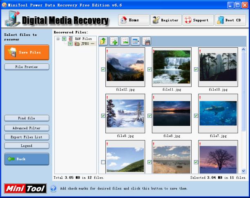Click the Save Files folder icon

(x=12, y=52)
